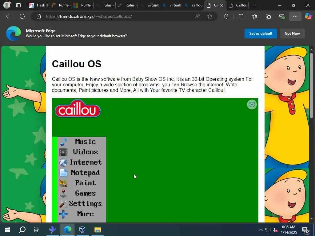Toggle Split screen icon
The height and width of the screenshot is (236, 315).
point(241,16)
